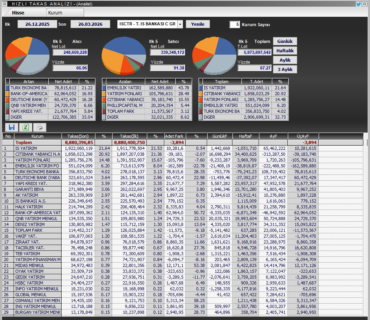Select the GEDIK YATIRIM row
The height and width of the screenshot is (320, 370).
click(183, 277)
